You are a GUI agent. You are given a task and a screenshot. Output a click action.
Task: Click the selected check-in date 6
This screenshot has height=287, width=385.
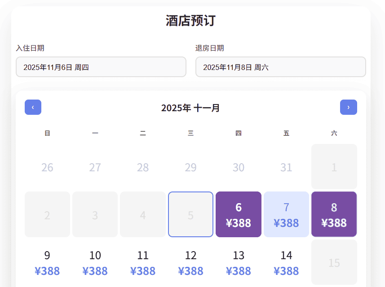pyautogui.click(x=239, y=214)
